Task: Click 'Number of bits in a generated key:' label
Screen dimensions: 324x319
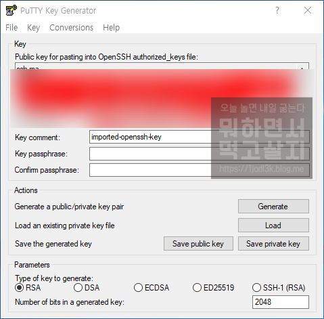Action: [x=70, y=302]
